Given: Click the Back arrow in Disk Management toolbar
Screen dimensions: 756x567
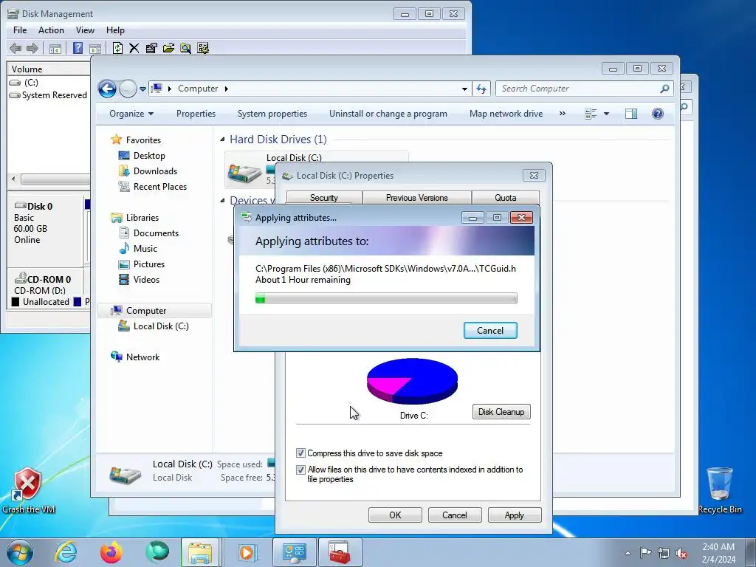Looking at the screenshot, I should click(x=16, y=48).
